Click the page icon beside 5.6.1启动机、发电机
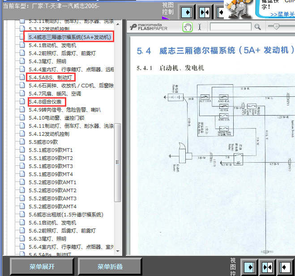The image size is (295, 276). 22,223
